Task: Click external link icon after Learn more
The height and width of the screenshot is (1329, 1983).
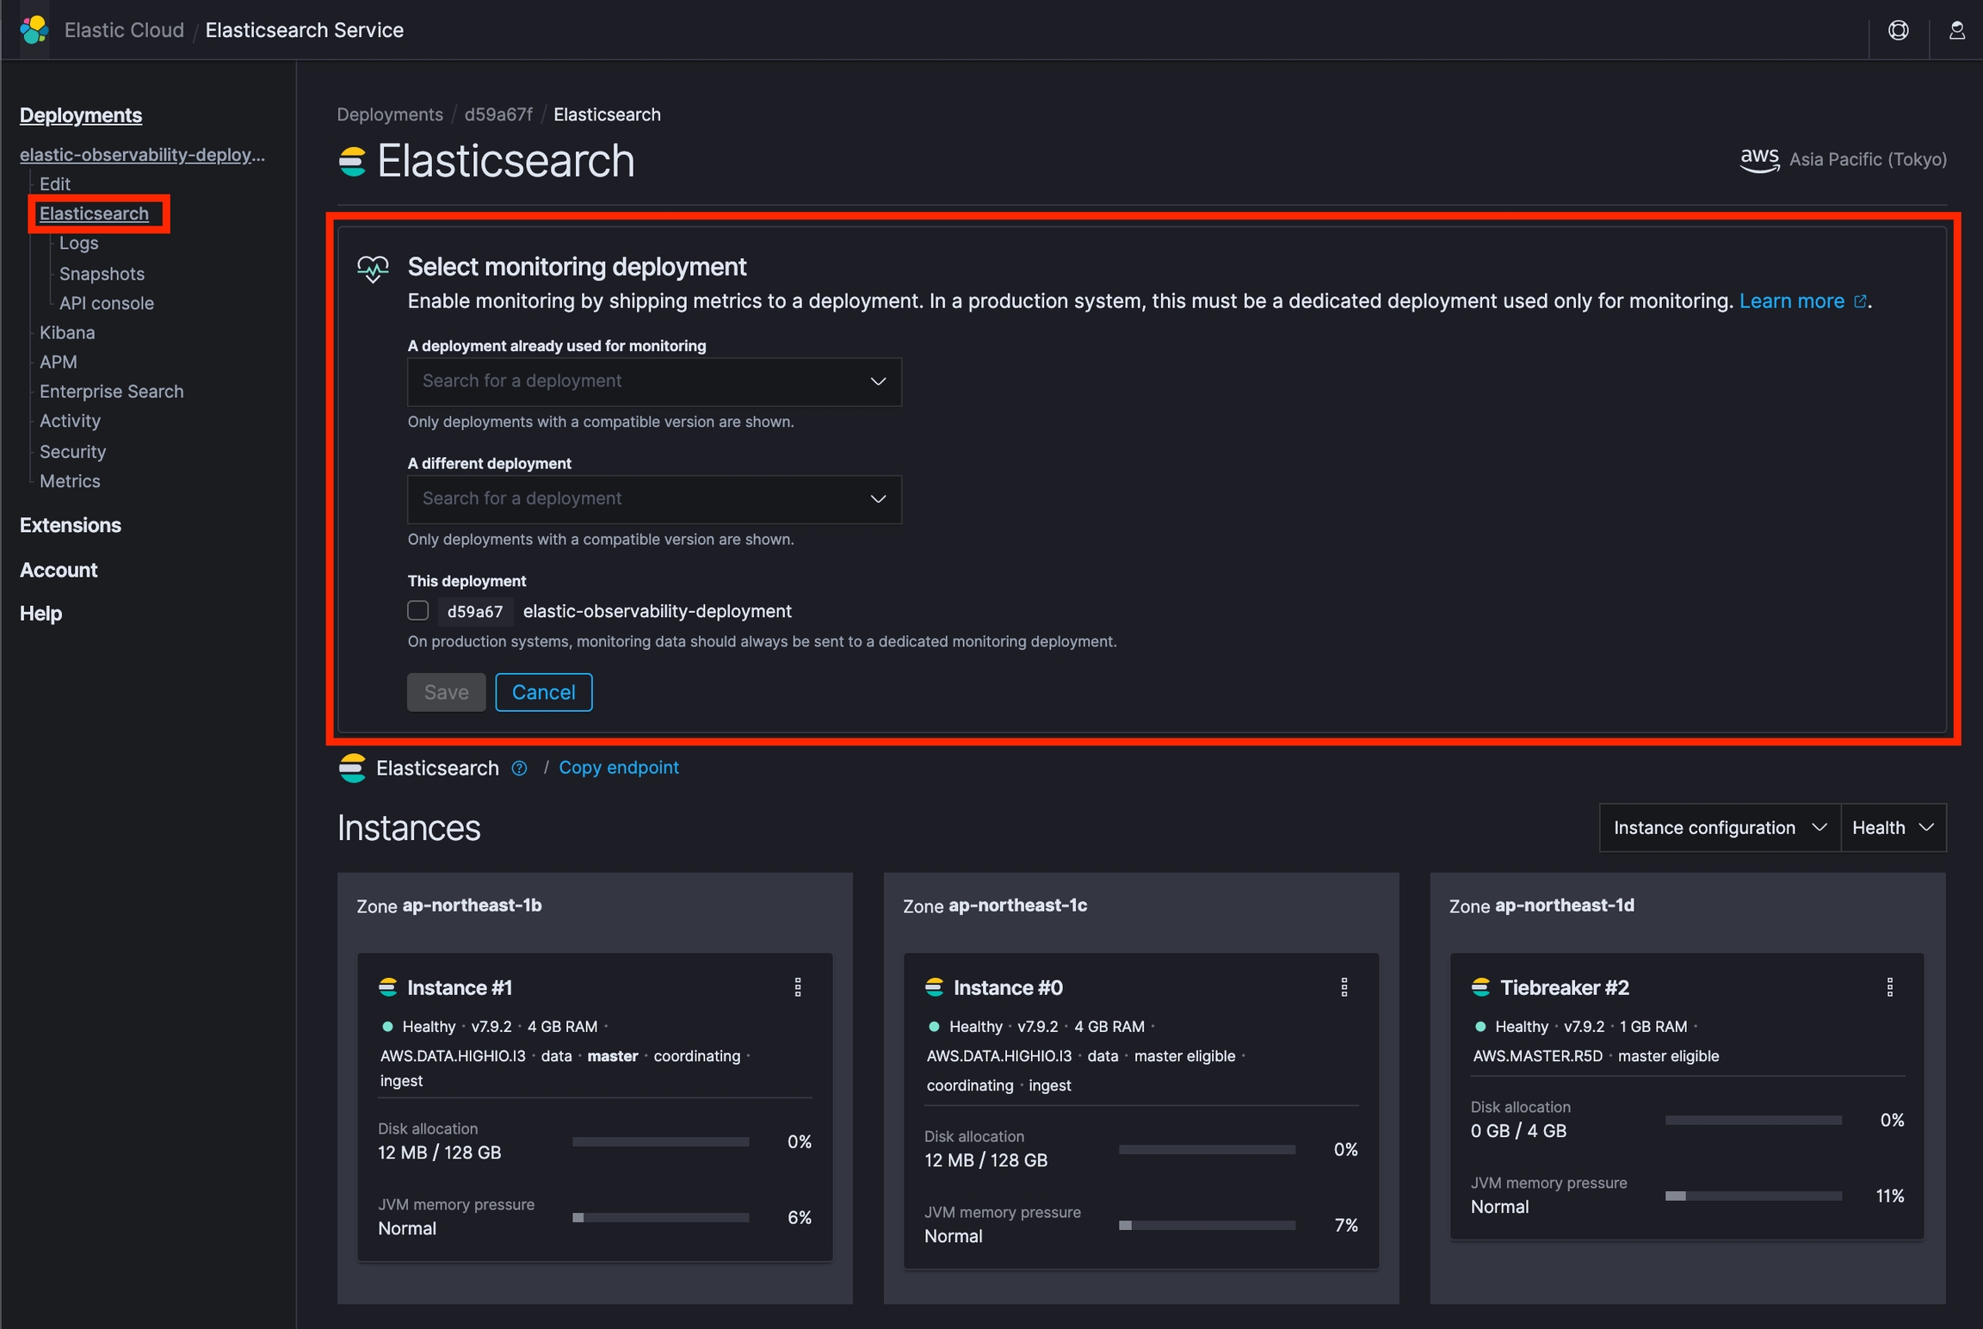Action: tap(1860, 301)
